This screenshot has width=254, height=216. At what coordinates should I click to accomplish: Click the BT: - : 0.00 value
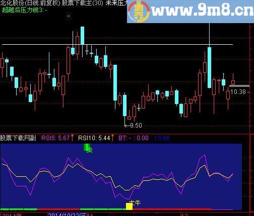134,138
